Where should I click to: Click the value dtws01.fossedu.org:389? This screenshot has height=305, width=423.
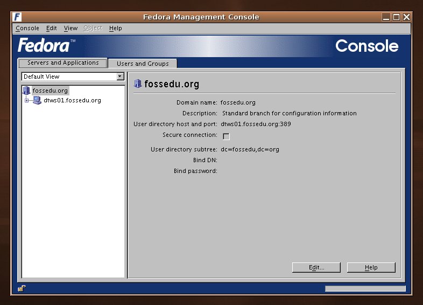tap(256, 124)
